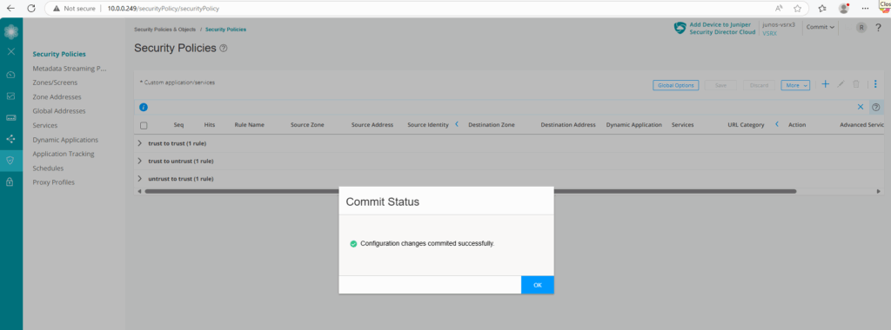Sort by the Rule Name column header
This screenshot has width=891, height=330.
click(x=249, y=125)
